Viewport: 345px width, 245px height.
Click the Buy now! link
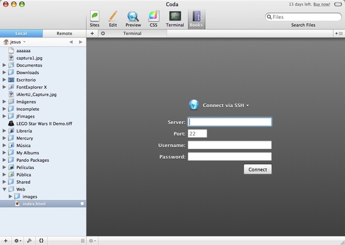tap(322, 4)
